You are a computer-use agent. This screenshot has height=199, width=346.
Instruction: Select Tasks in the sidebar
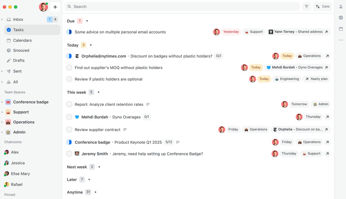click(x=32, y=30)
